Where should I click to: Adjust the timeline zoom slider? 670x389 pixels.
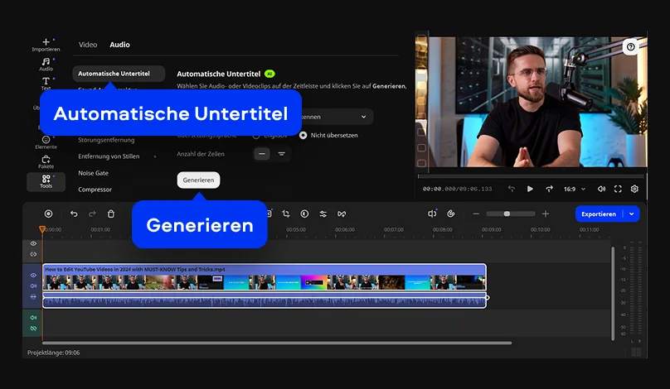pyautogui.click(x=507, y=214)
